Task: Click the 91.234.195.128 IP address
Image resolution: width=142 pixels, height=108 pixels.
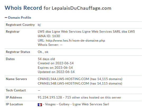Action: [50, 97]
